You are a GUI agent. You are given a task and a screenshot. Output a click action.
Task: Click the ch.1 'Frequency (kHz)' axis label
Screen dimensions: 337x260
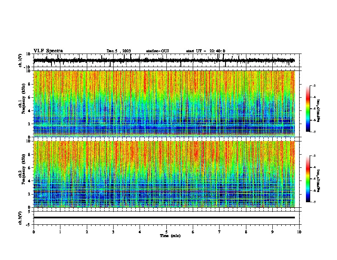click(x=23, y=99)
